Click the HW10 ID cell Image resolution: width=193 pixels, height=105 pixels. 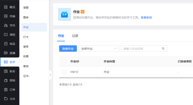74,72
